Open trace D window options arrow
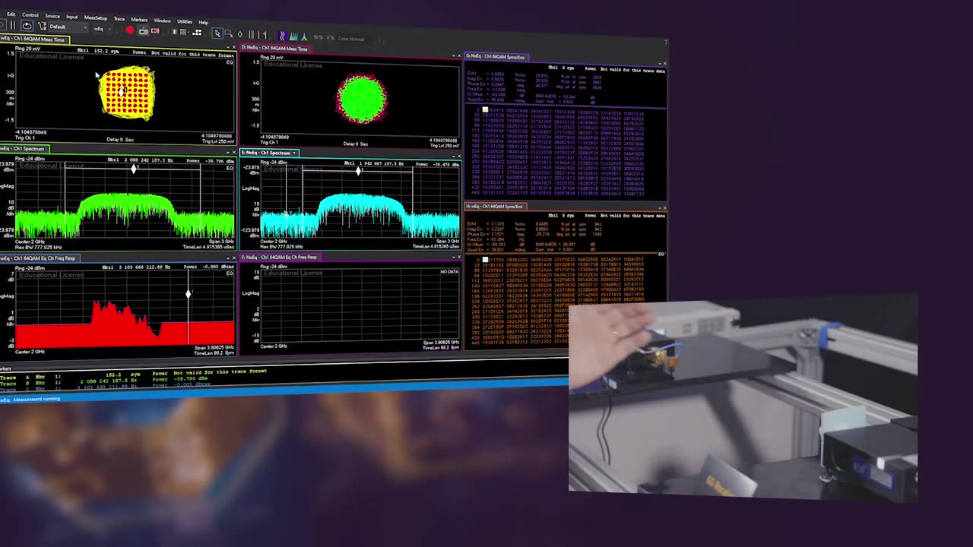 pyautogui.click(x=454, y=55)
